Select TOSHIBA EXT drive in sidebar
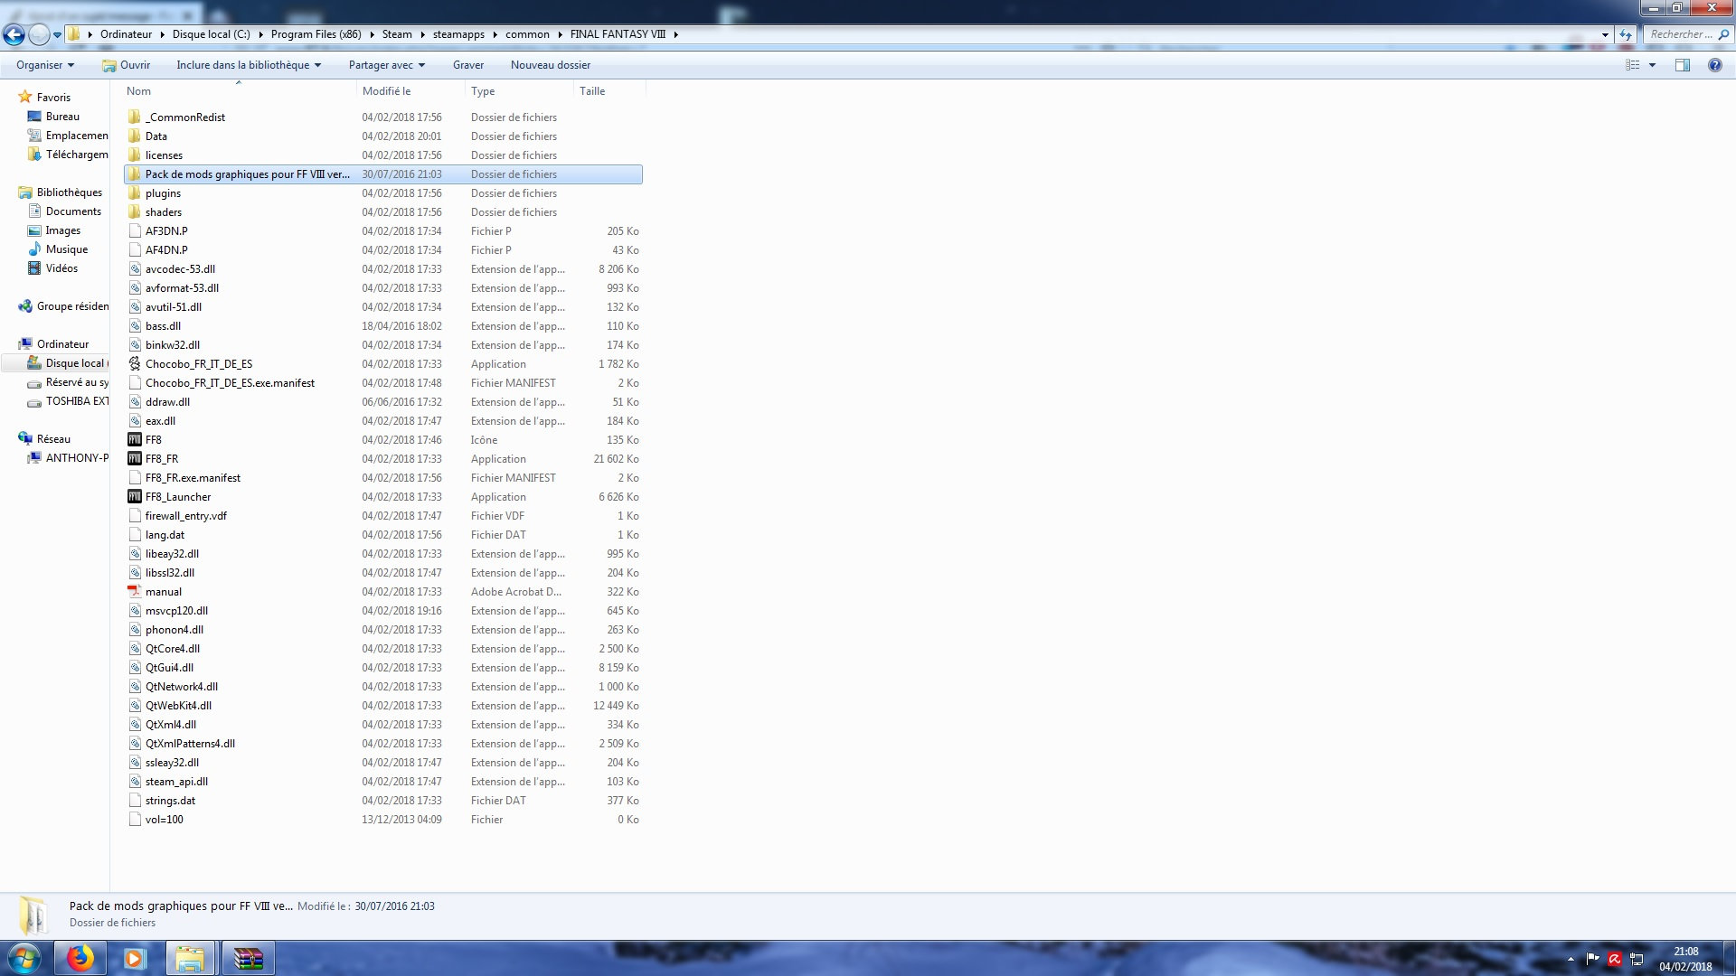 (76, 401)
